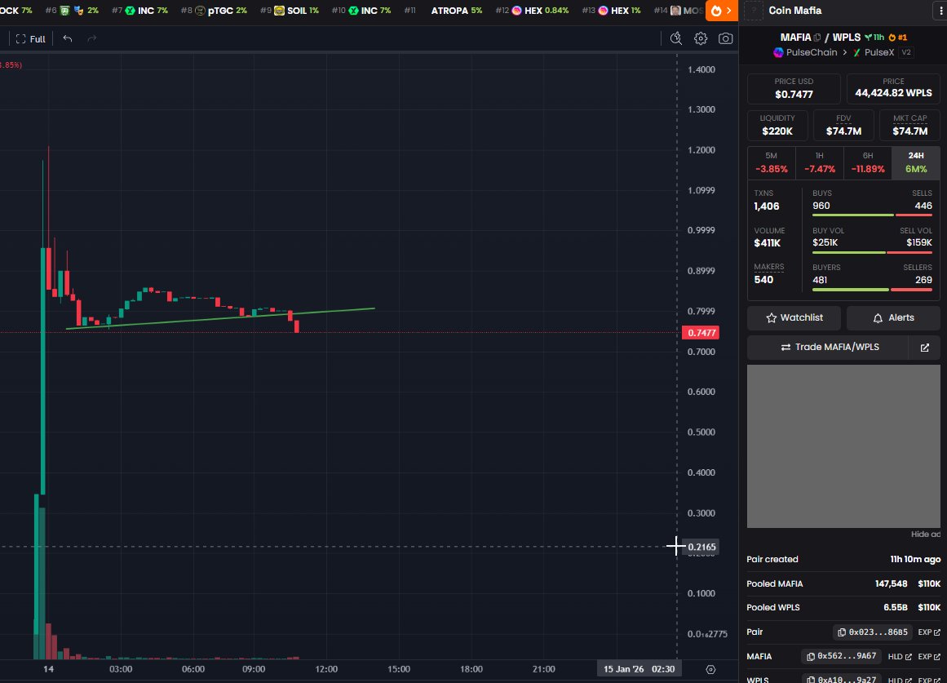Viewport: 947px width, 683px height.
Task: Open the orange trending flame button
Action: [722, 11]
